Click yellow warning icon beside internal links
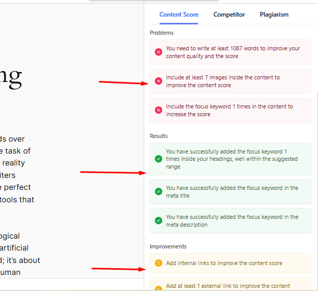The image size is (318, 291). tap(158, 263)
